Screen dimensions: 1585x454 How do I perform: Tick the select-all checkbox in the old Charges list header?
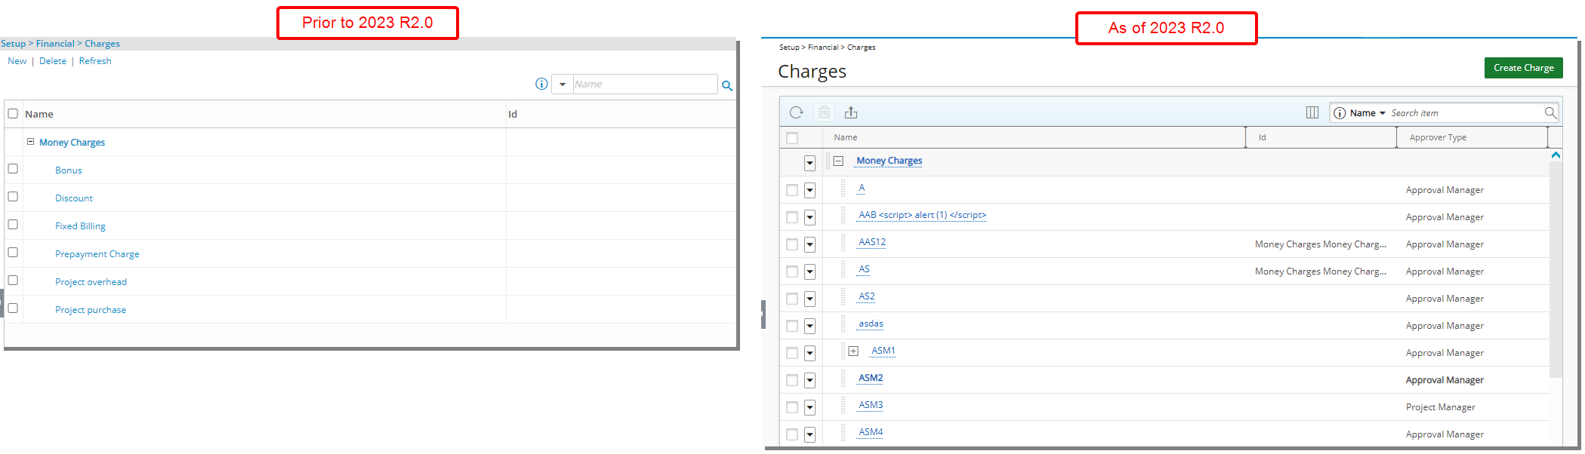(x=13, y=113)
